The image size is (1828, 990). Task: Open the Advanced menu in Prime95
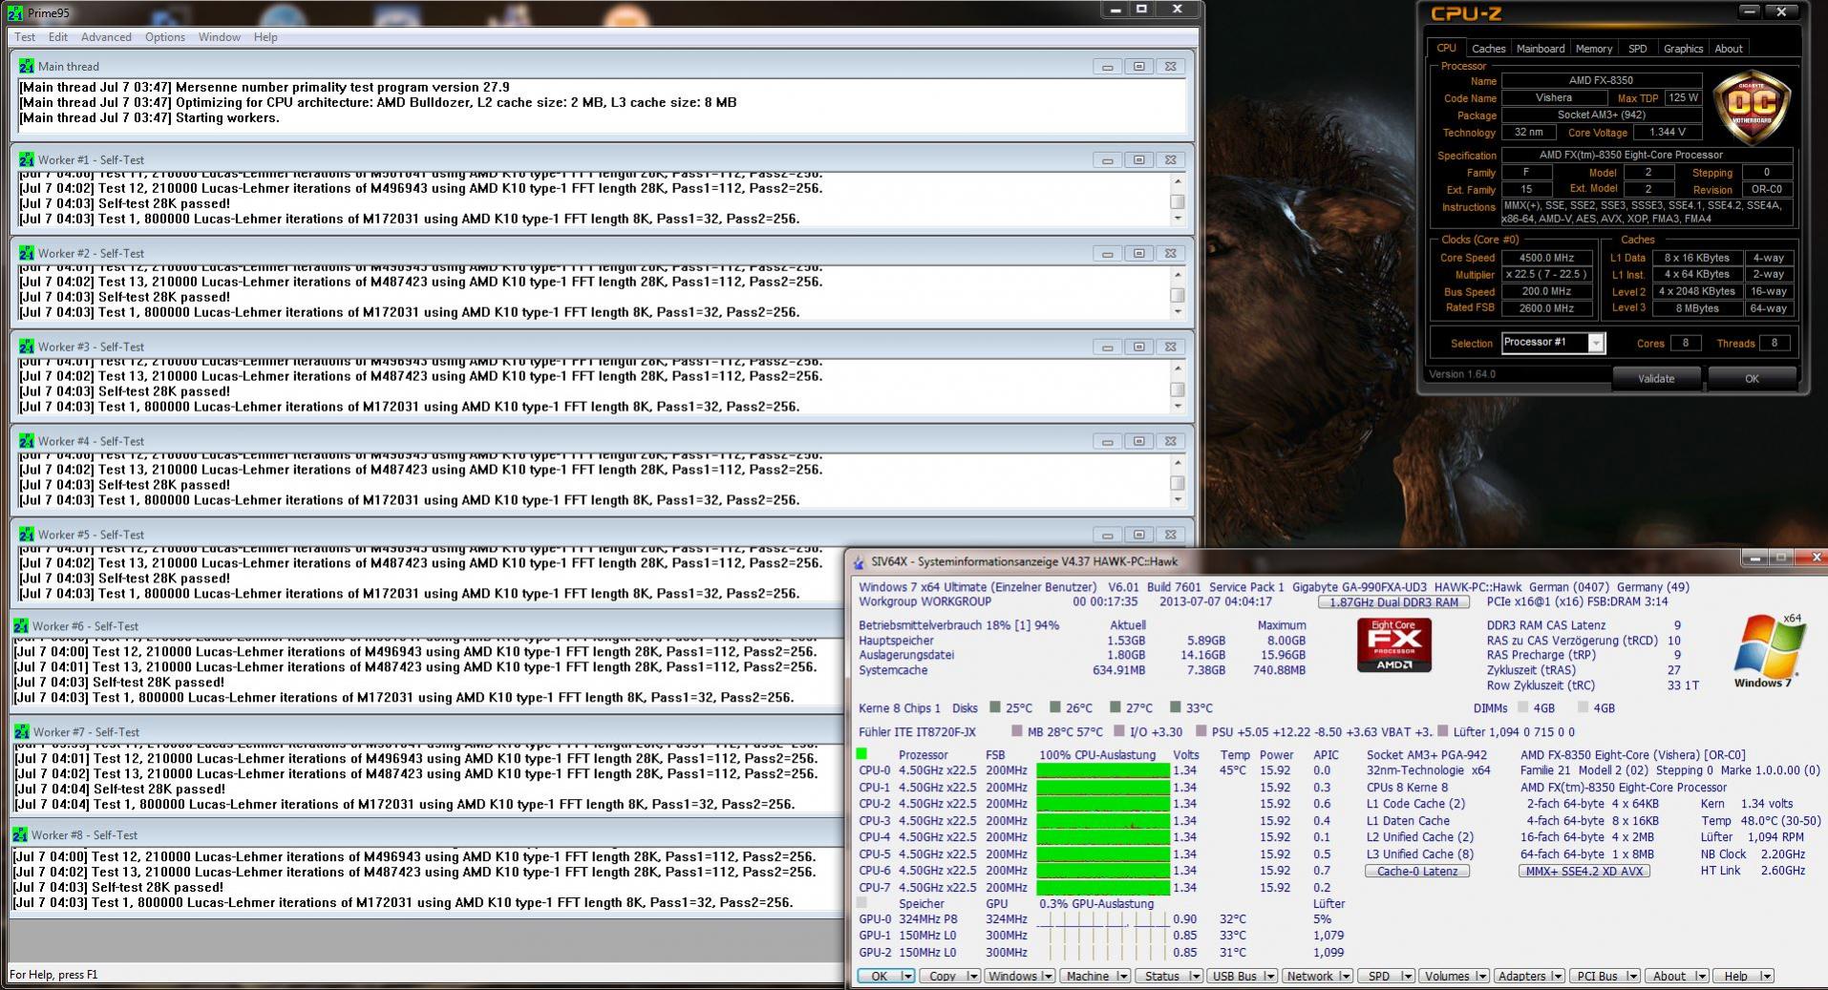[x=106, y=37]
